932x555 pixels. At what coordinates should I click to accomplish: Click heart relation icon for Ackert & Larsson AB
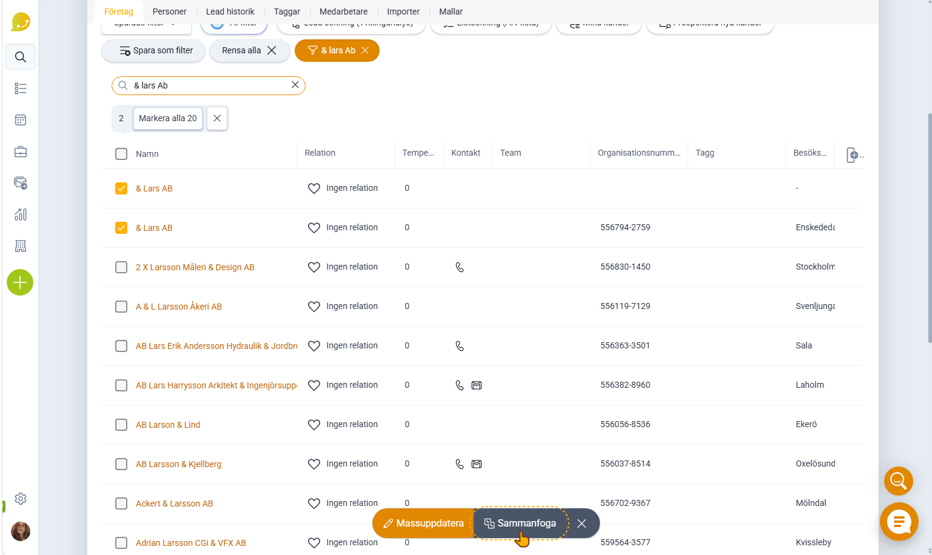point(314,503)
